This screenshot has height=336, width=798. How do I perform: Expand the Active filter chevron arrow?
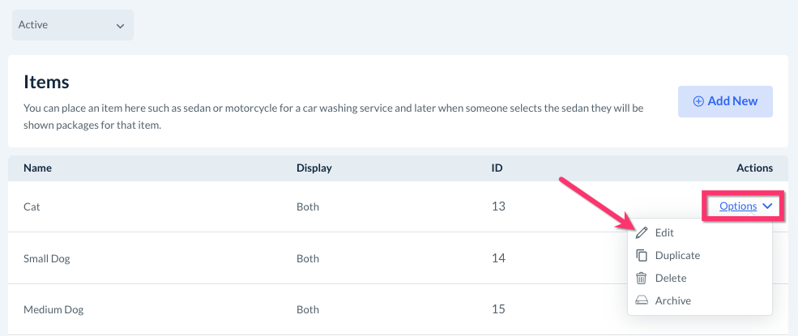pyautogui.click(x=120, y=26)
